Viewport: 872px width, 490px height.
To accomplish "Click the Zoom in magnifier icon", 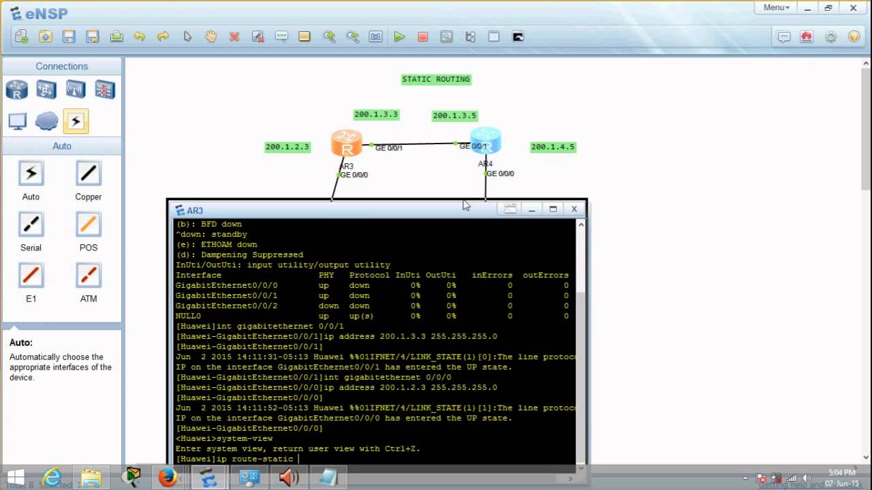I will coord(329,37).
